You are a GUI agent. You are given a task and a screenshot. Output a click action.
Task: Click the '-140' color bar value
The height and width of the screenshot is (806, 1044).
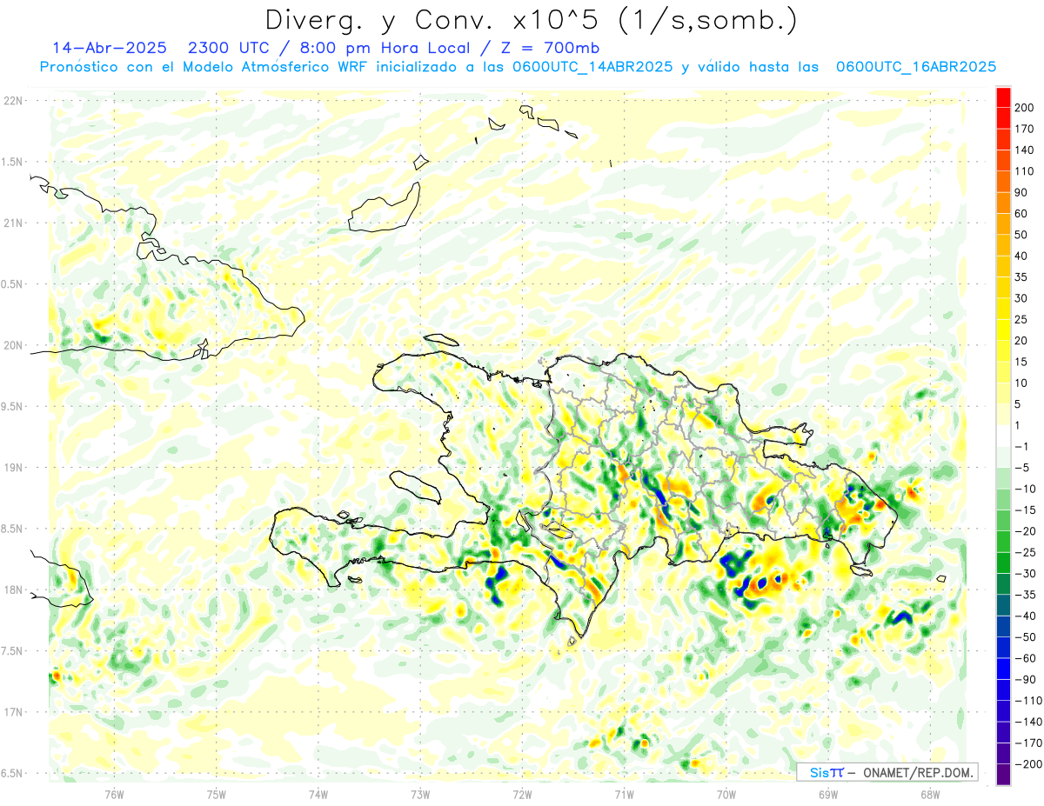[x=1029, y=723]
